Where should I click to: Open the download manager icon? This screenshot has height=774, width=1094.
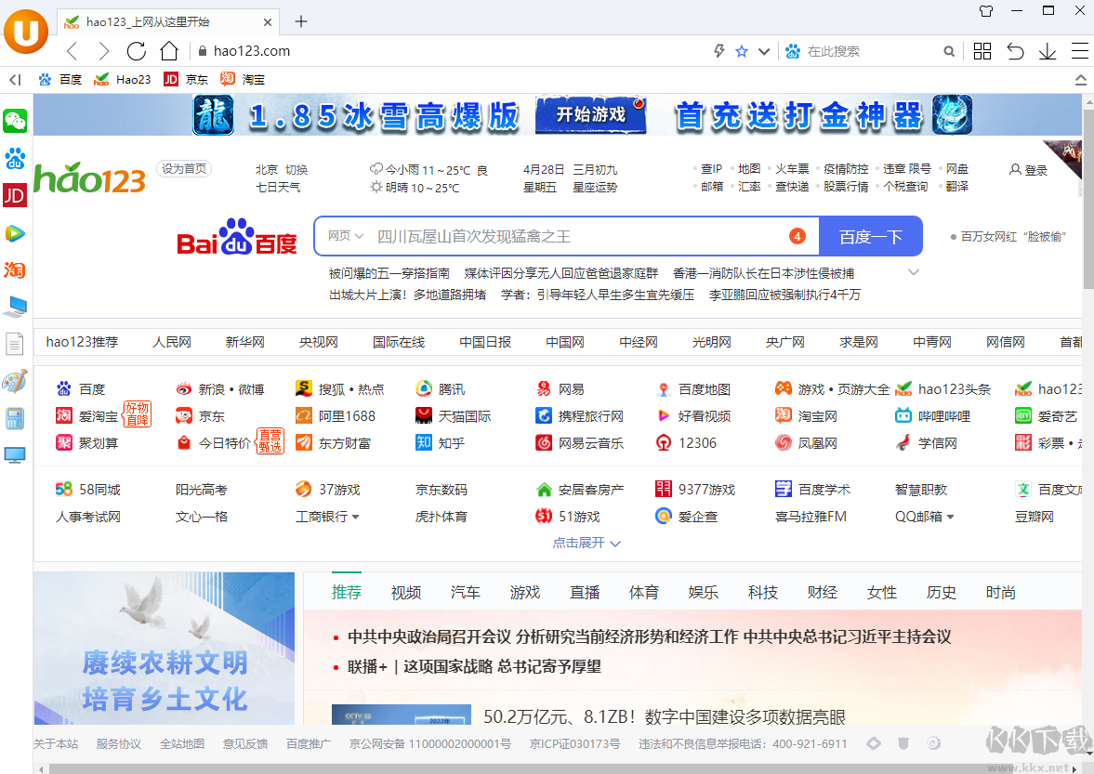click(x=1047, y=51)
